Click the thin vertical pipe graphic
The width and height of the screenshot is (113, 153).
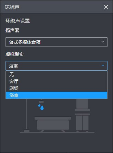[27, 114]
